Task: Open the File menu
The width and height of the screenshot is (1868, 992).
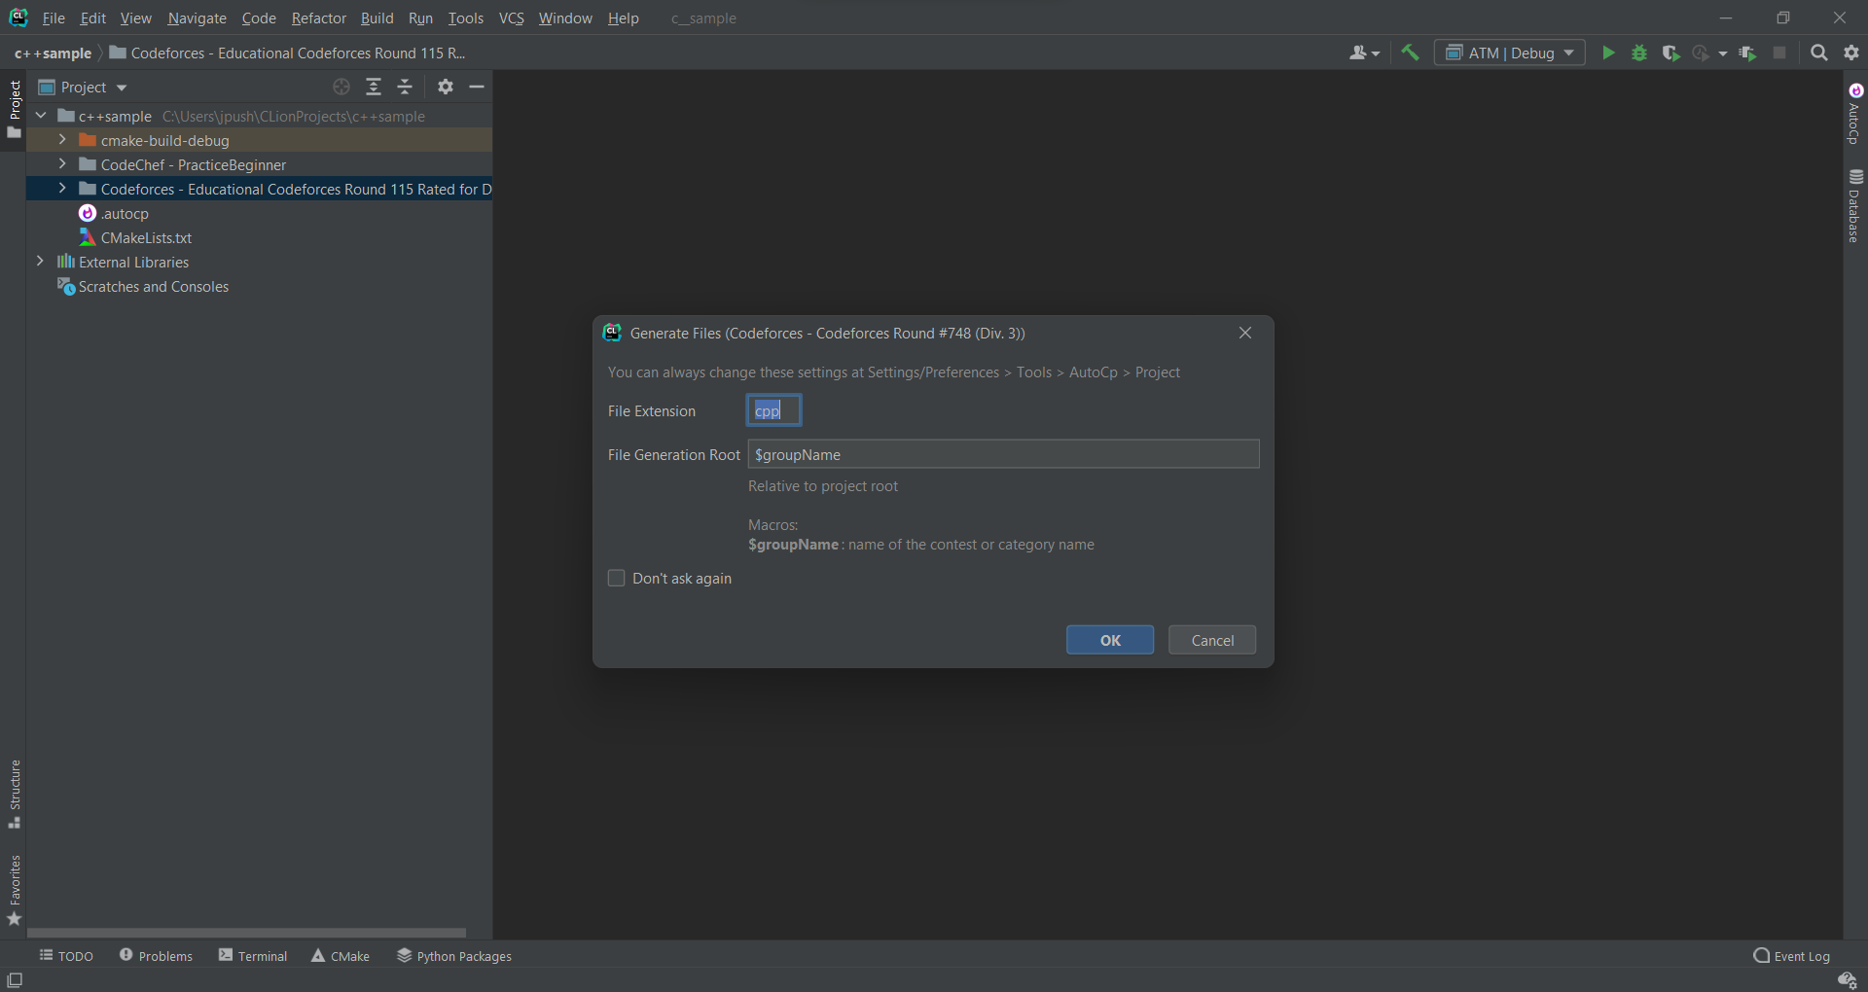Action: [54, 18]
